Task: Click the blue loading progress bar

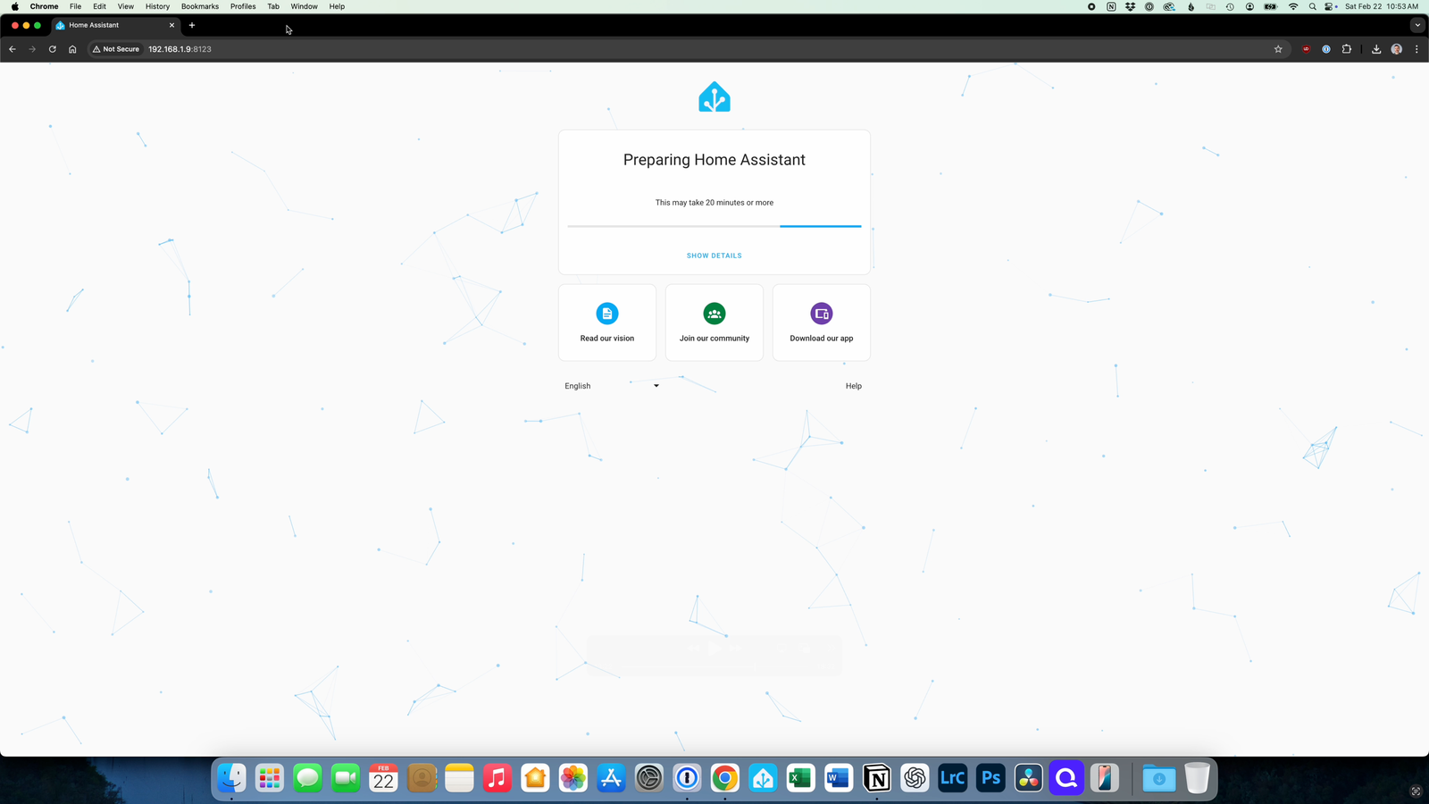Action: (x=820, y=226)
